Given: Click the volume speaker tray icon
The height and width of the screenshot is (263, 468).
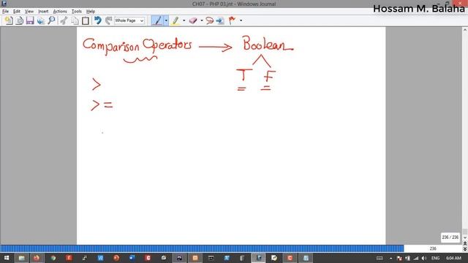Looking at the screenshot, I should pyautogui.click(x=424, y=258).
